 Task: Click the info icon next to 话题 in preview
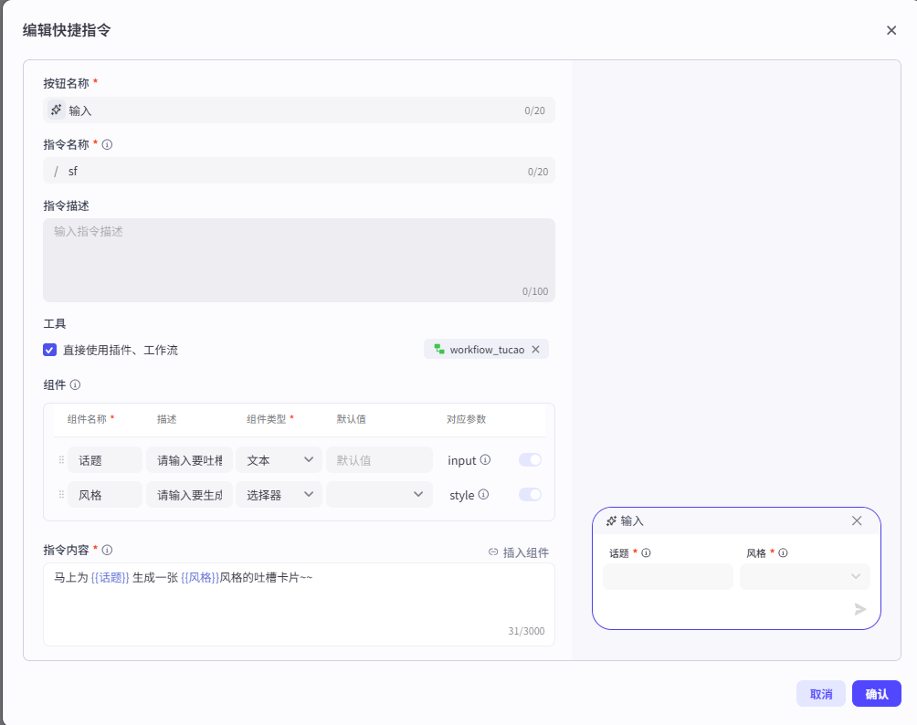coord(646,552)
